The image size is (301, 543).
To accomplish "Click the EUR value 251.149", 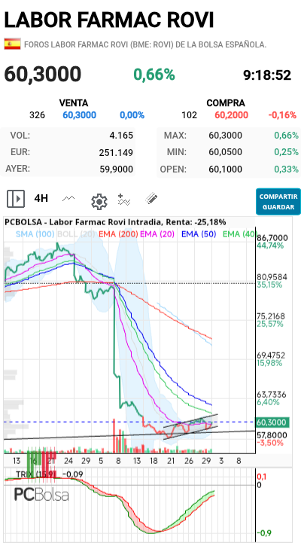I will (117, 152).
